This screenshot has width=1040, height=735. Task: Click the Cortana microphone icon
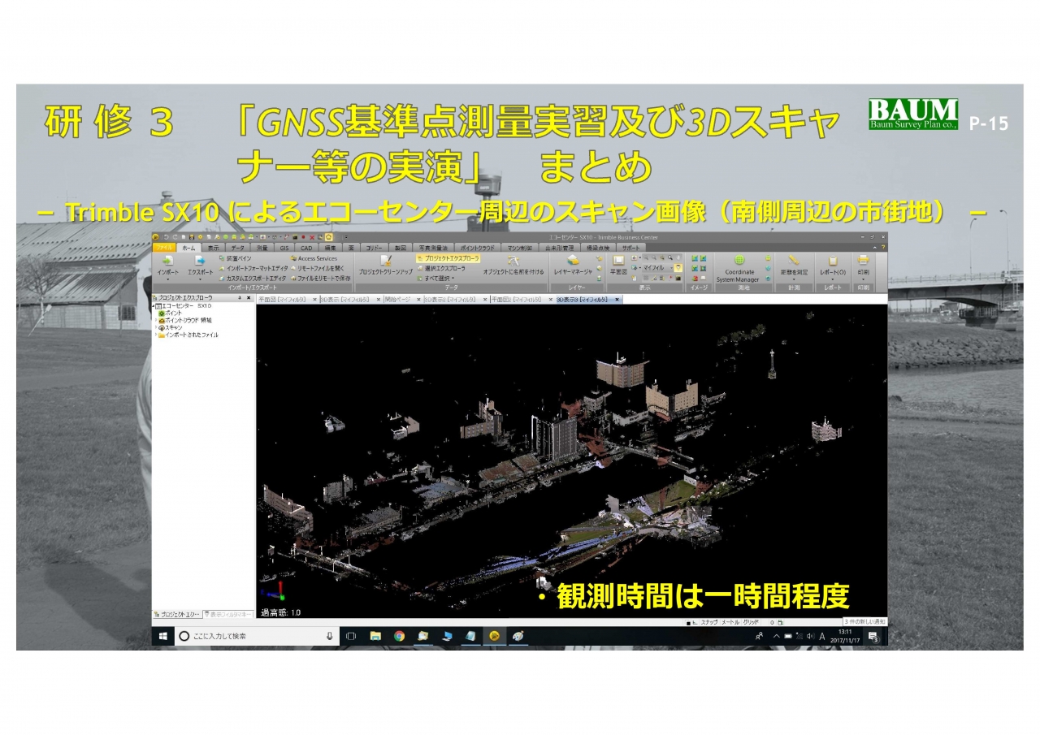pos(329,636)
